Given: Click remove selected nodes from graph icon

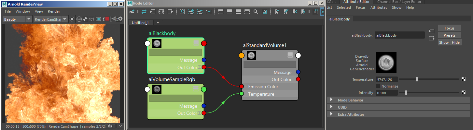Looking at the screenshot, I should (x=200, y=12).
